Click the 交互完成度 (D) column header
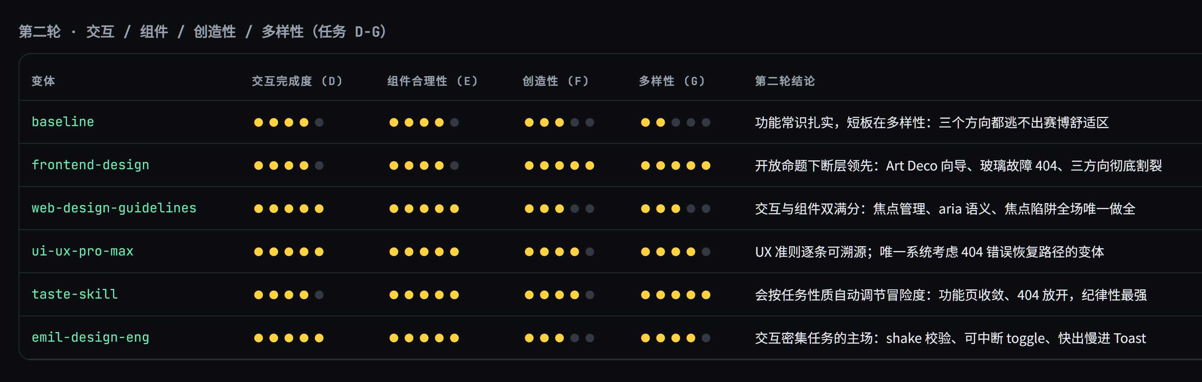Image resolution: width=1202 pixels, height=382 pixels. coord(297,81)
